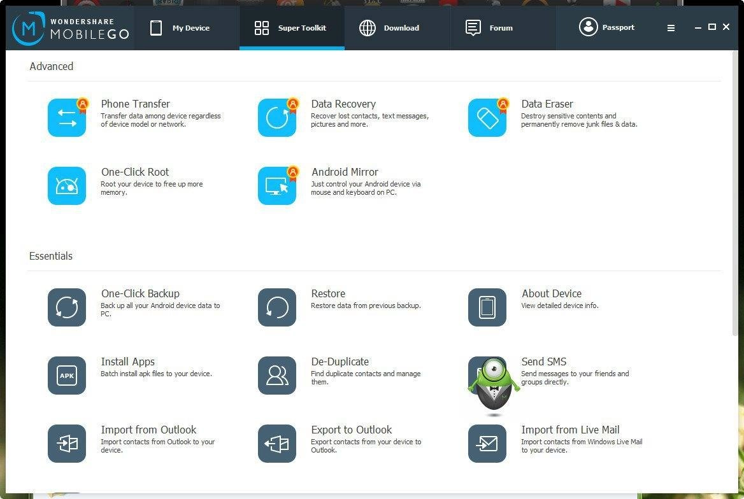Click 'Restore data from previous backup.' text
Screen dimensions: 744x499
click(366, 306)
